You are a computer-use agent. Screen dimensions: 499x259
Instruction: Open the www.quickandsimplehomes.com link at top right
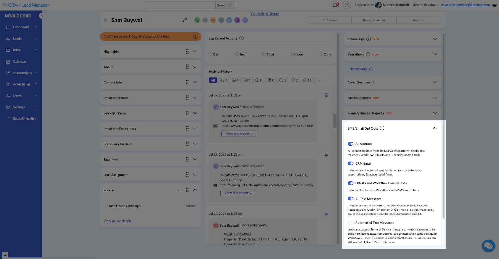(465, 5)
